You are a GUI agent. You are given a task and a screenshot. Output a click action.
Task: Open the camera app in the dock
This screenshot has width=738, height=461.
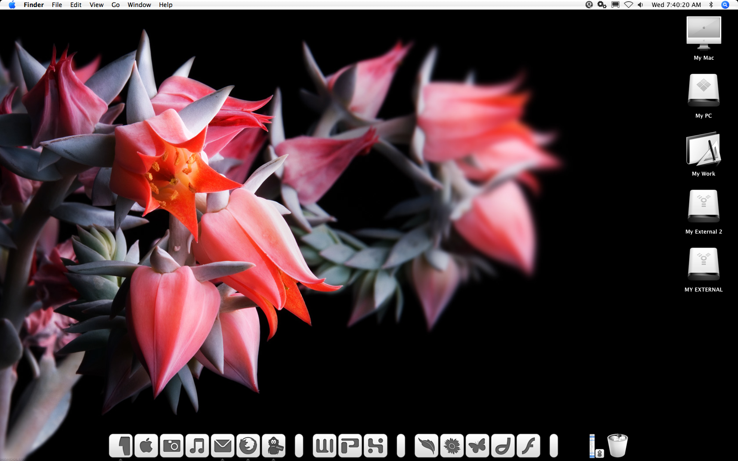172,446
